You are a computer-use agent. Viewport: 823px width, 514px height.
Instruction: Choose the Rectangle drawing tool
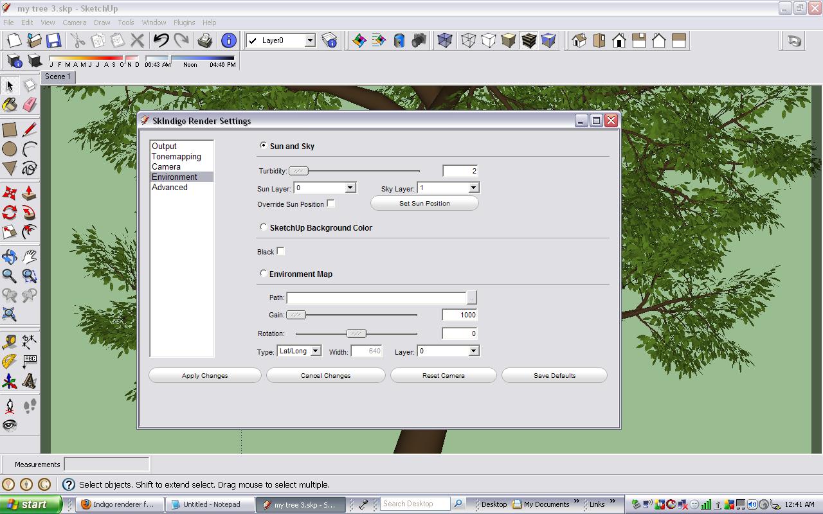(x=10, y=130)
